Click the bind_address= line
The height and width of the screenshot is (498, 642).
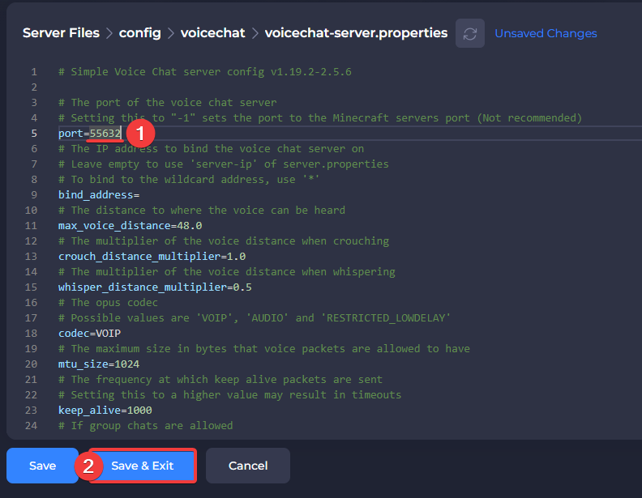(99, 194)
